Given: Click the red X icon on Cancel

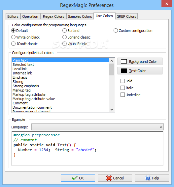Looking at the screenshot, I should tap(109, 178).
